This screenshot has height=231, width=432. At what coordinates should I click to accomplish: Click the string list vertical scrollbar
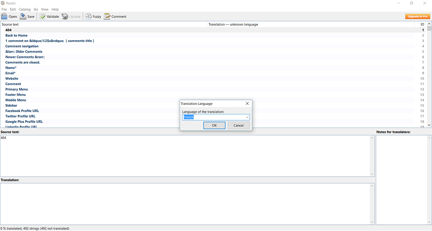(429, 74)
